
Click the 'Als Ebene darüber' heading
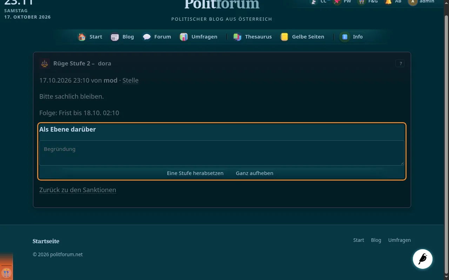pyautogui.click(x=67, y=129)
